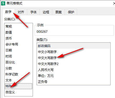The width and height of the screenshot is (115, 98).
Task: Select the 文本 category
Action: [19, 80]
